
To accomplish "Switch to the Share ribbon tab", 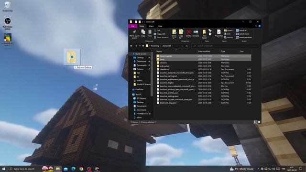I will click(x=151, y=26).
